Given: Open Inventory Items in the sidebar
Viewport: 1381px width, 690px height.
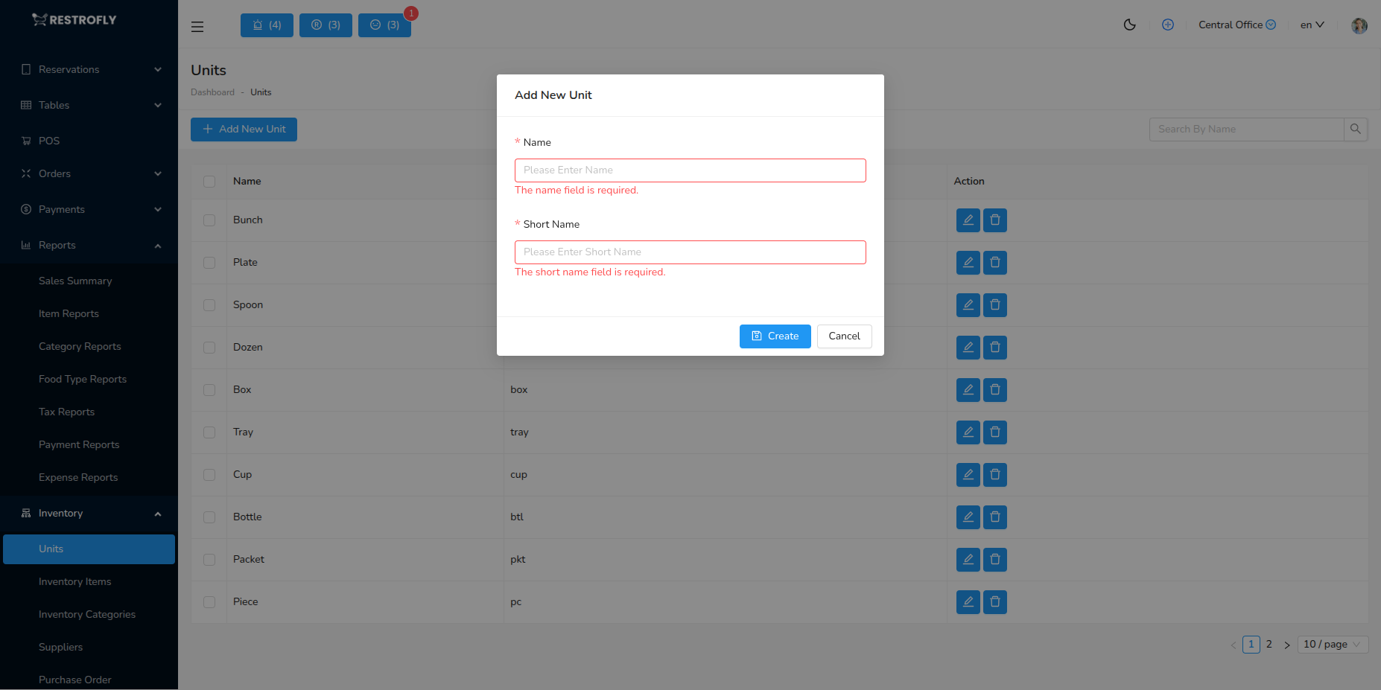Looking at the screenshot, I should (x=75, y=581).
